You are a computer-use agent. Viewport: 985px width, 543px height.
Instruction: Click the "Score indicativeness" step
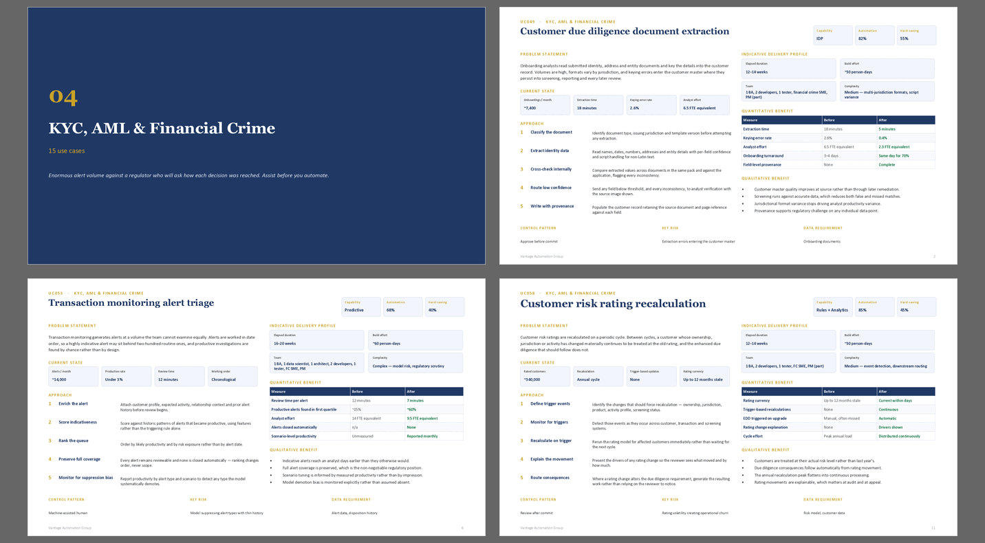78,422
